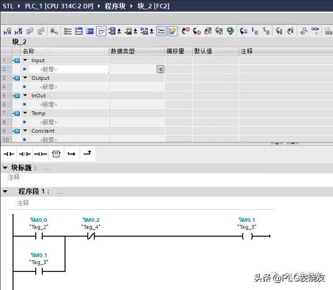Click the close branch arrow icon
This screenshot has height=290, width=333.
point(87,154)
